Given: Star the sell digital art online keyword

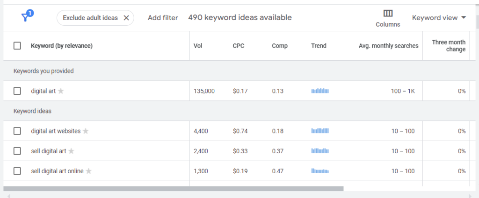Looking at the screenshot, I should coord(88,171).
